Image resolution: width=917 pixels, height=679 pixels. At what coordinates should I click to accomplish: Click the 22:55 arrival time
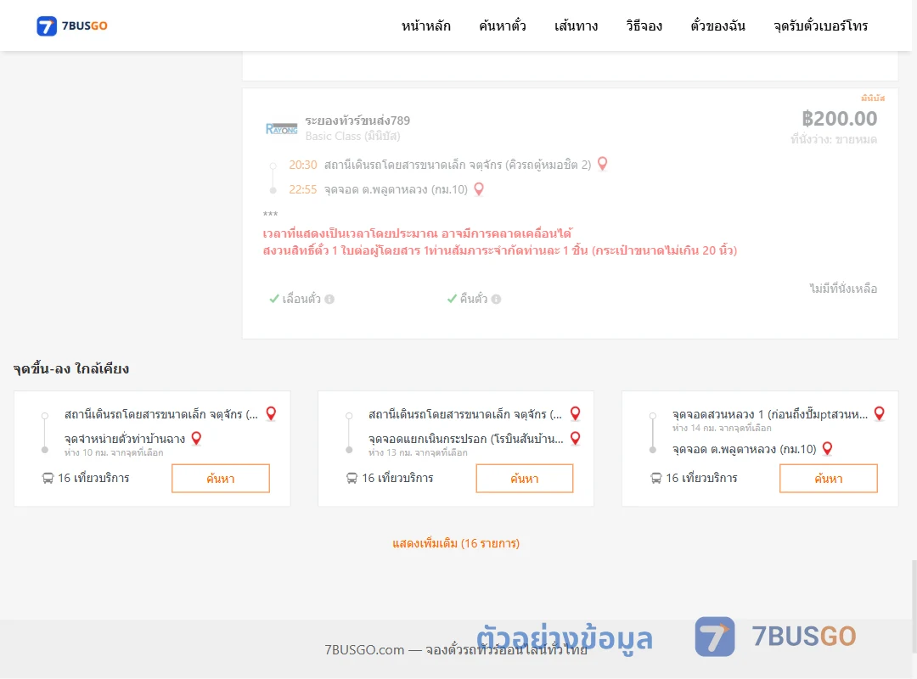click(303, 189)
